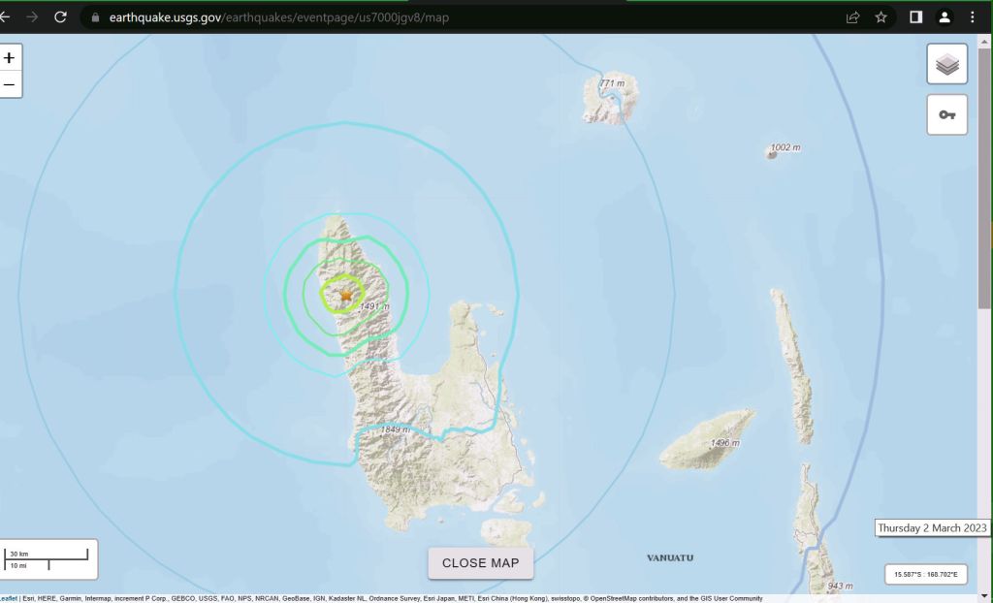Zoom out using the minus button
993x603 pixels.
coord(10,84)
